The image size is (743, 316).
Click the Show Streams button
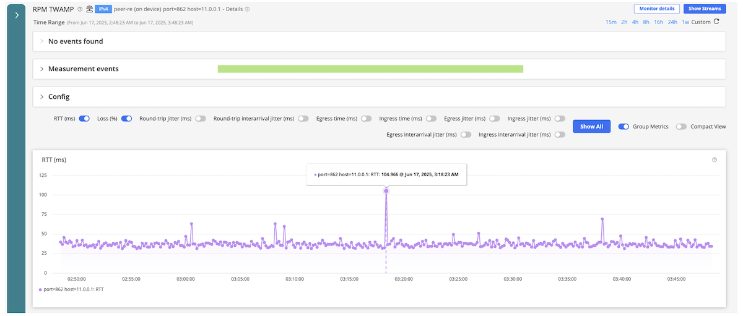pyautogui.click(x=705, y=9)
